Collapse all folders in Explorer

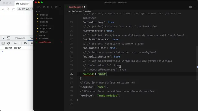56,7
